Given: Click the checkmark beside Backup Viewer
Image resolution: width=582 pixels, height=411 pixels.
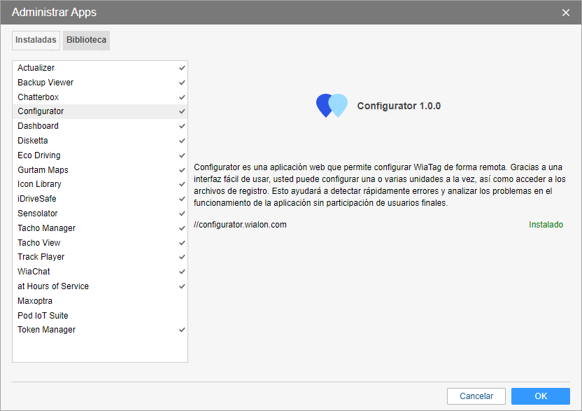Looking at the screenshot, I should click(182, 83).
